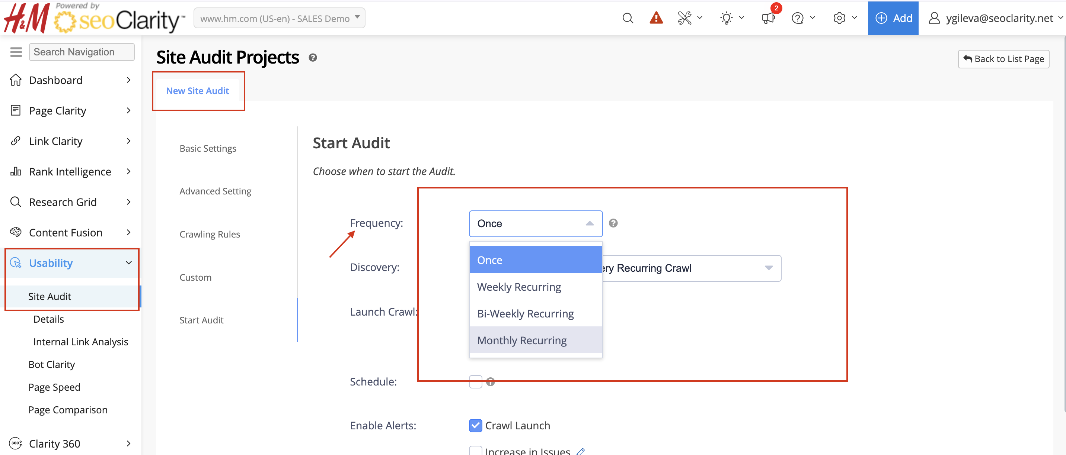
Task: Enable the Increase in Issues checkbox
Action: pos(475,451)
